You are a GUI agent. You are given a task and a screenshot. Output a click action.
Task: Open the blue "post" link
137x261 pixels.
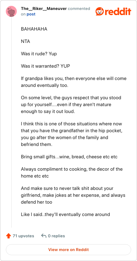pyautogui.click(x=31, y=14)
